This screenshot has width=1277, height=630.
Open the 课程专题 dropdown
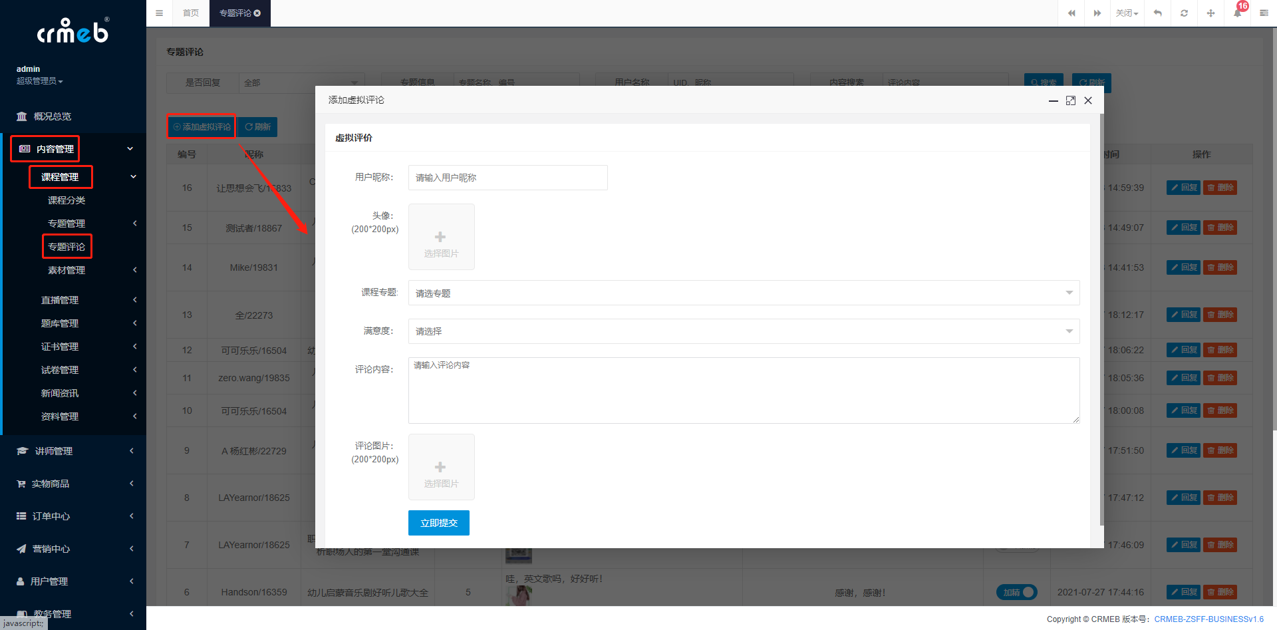pyautogui.click(x=743, y=293)
